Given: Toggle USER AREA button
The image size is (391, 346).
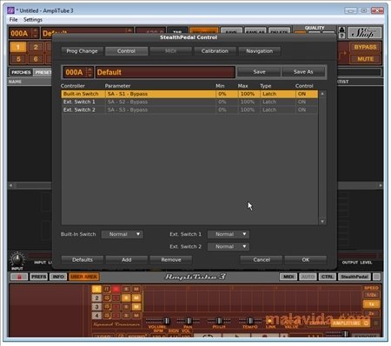Looking at the screenshot, I should [x=83, y=277].
